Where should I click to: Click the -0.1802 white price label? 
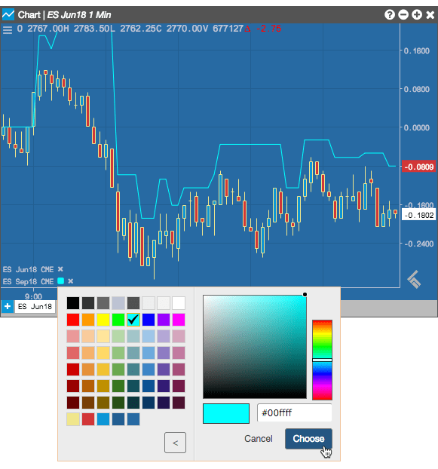tap(418, 215)
